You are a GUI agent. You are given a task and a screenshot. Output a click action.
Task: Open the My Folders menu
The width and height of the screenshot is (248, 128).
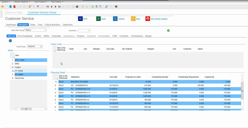[57, 2]
